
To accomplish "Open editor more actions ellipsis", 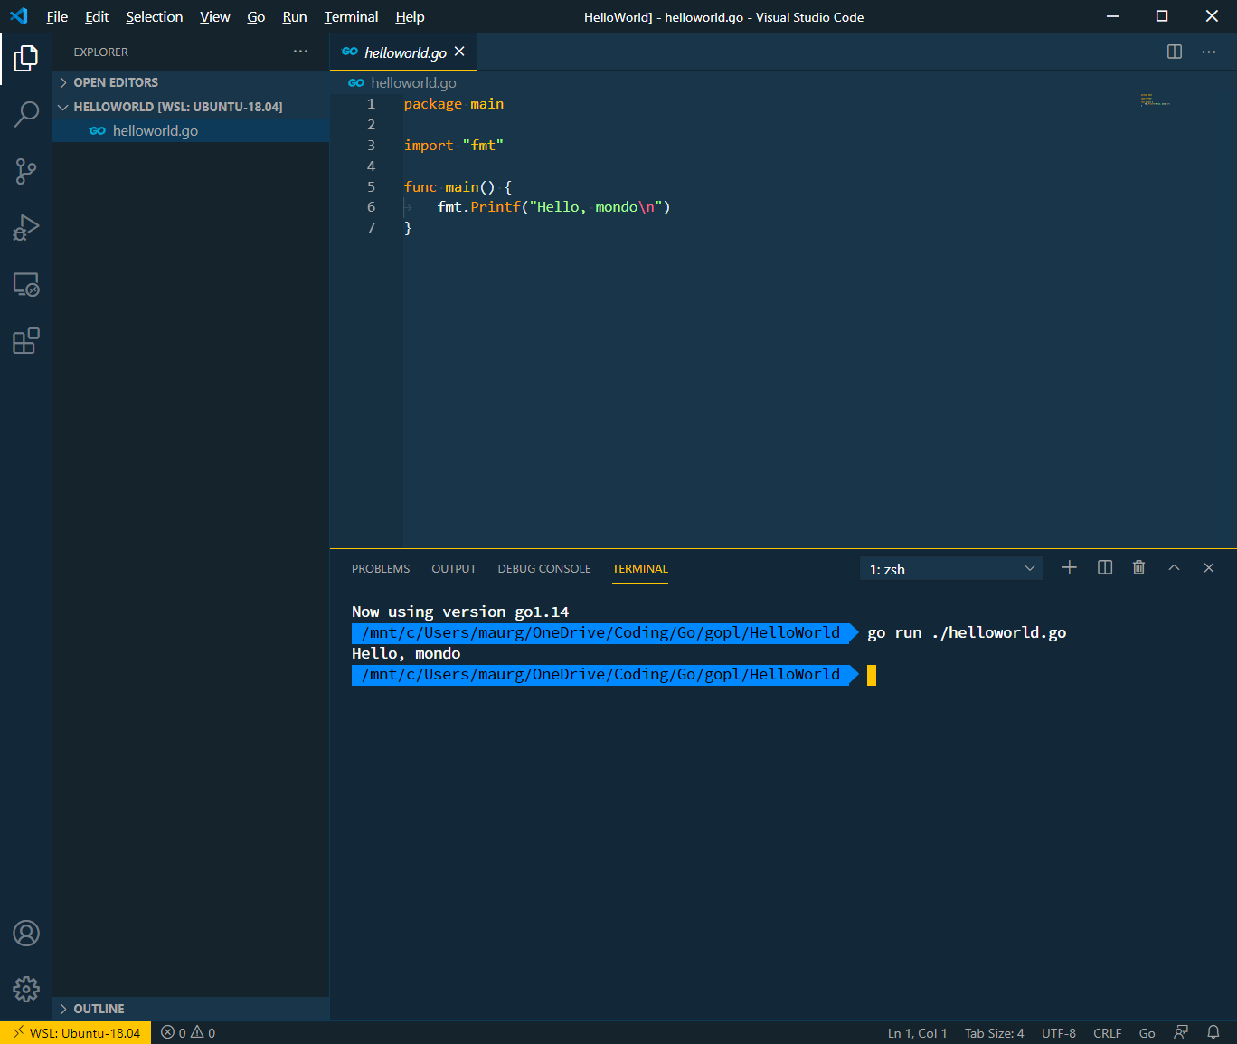I will (1209, 52).
